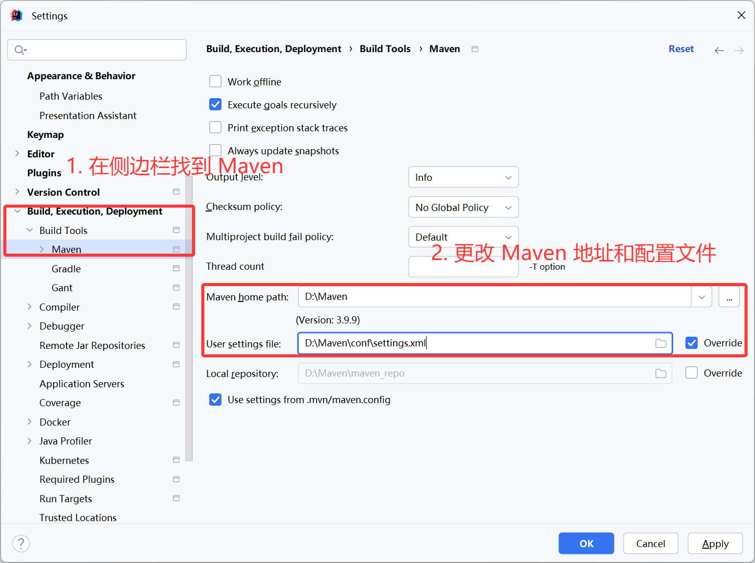Uncheck Override for User settings file
Viewport: 755px width, 563px height.
(692, 343)
